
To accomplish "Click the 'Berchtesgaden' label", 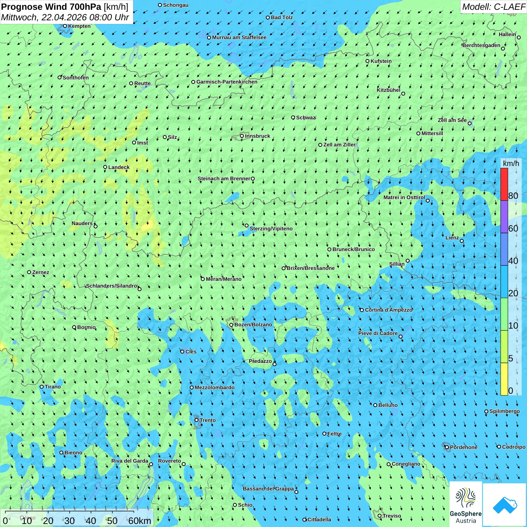I will tap(481, 45).
